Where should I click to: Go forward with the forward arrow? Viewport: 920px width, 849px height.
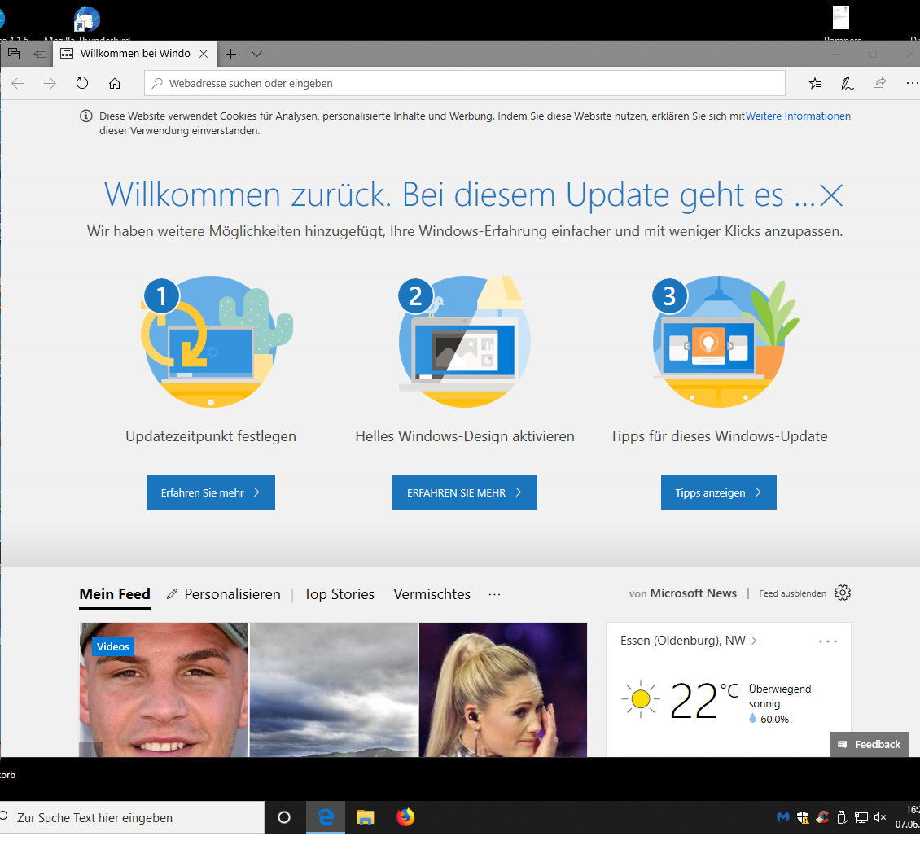coord(50,83)
